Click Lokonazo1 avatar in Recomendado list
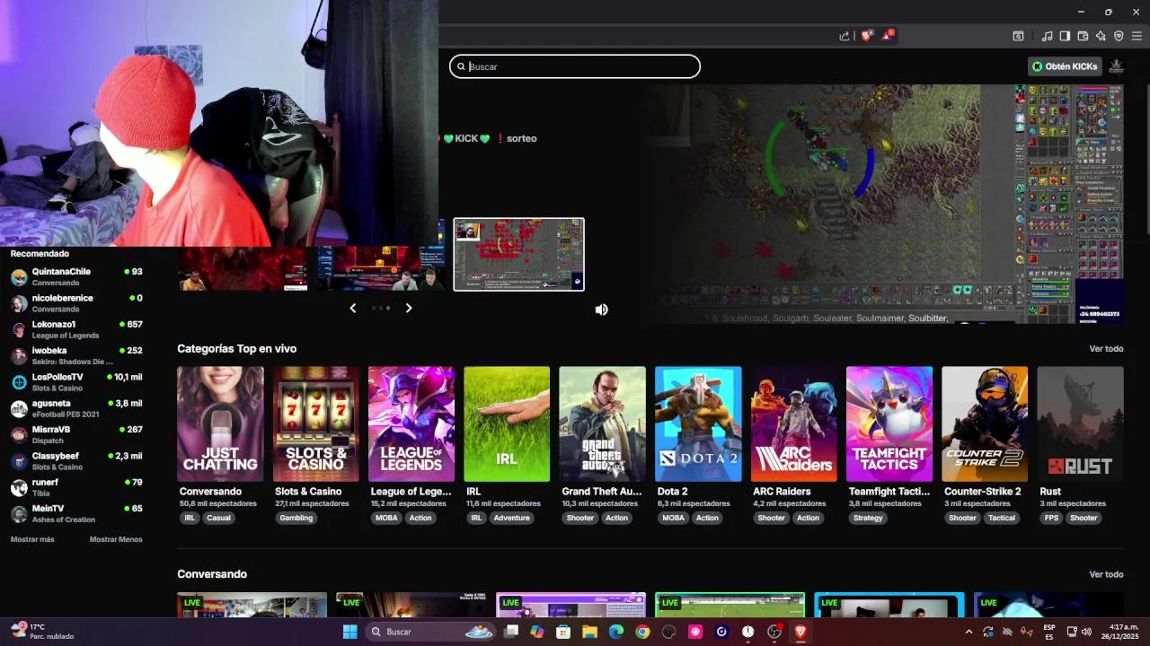This screenshot has width=1150, height=646. [19, 329]
